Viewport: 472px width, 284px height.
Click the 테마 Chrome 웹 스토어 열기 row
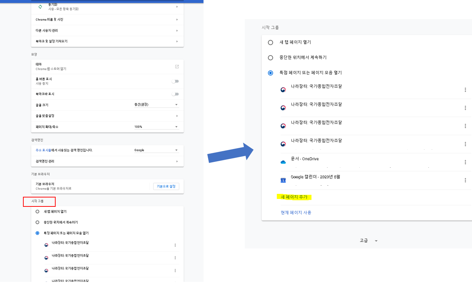point(107,66)
